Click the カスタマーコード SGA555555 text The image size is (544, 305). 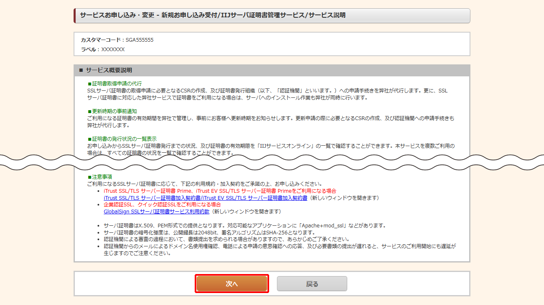[117, 40]
